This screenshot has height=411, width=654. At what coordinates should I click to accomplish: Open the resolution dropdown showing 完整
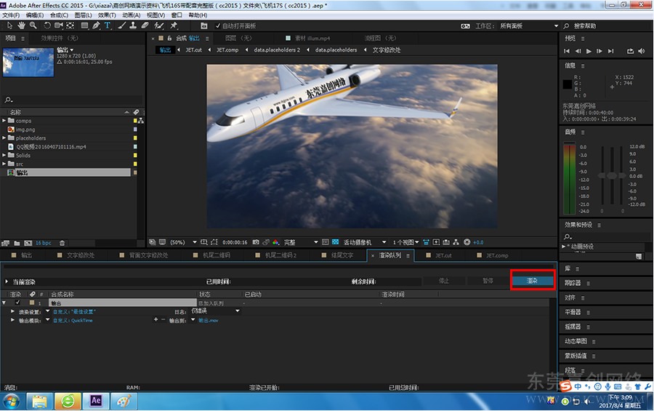[x=301, y=242]
